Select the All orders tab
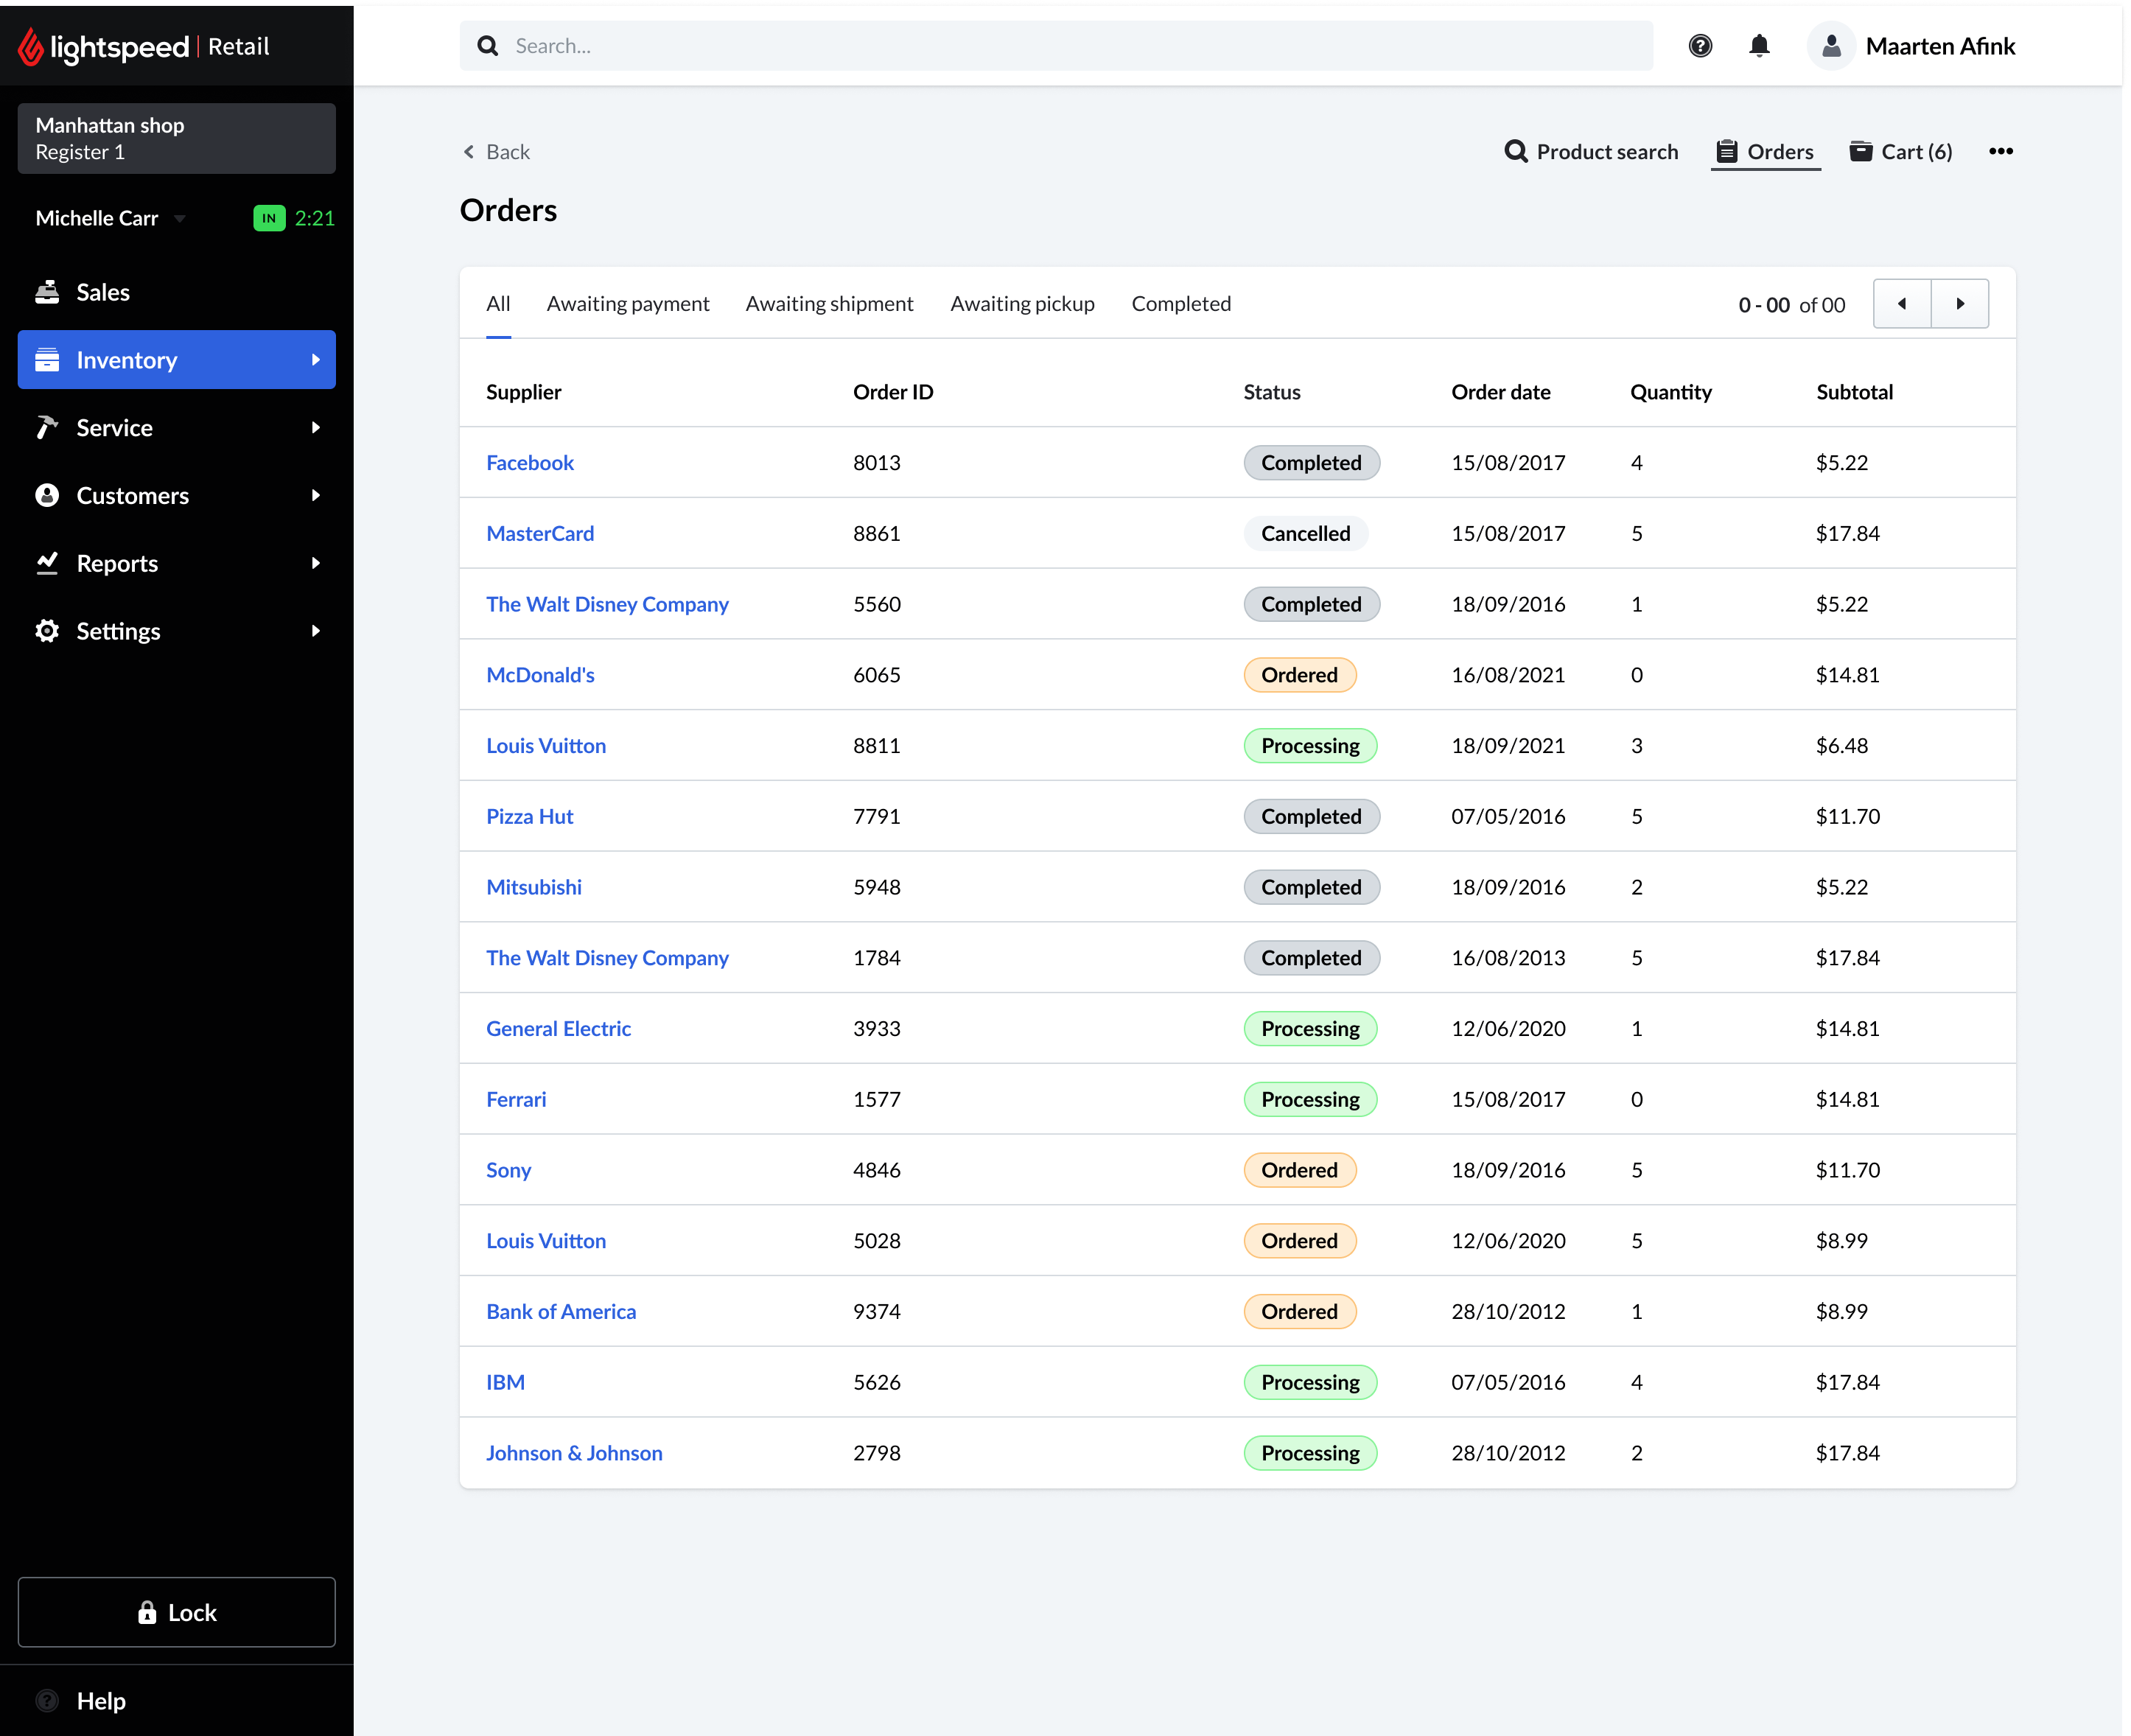Image resolution: width=2131 pixels, height=1736 pixels. click(498, 304)
